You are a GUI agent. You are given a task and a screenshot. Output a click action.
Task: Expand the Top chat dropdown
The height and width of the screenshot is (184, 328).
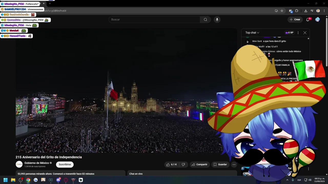[252, 33]
